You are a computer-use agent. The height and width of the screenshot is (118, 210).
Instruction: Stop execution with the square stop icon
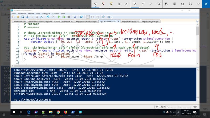click(x=69, y=17)
